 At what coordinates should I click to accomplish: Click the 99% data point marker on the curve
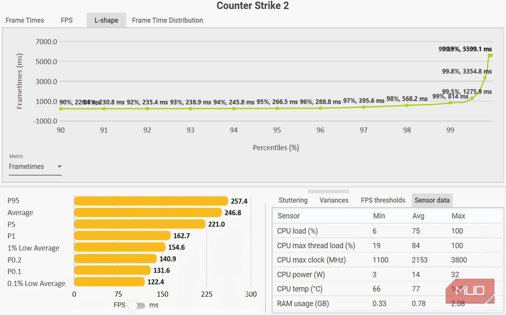450,103
